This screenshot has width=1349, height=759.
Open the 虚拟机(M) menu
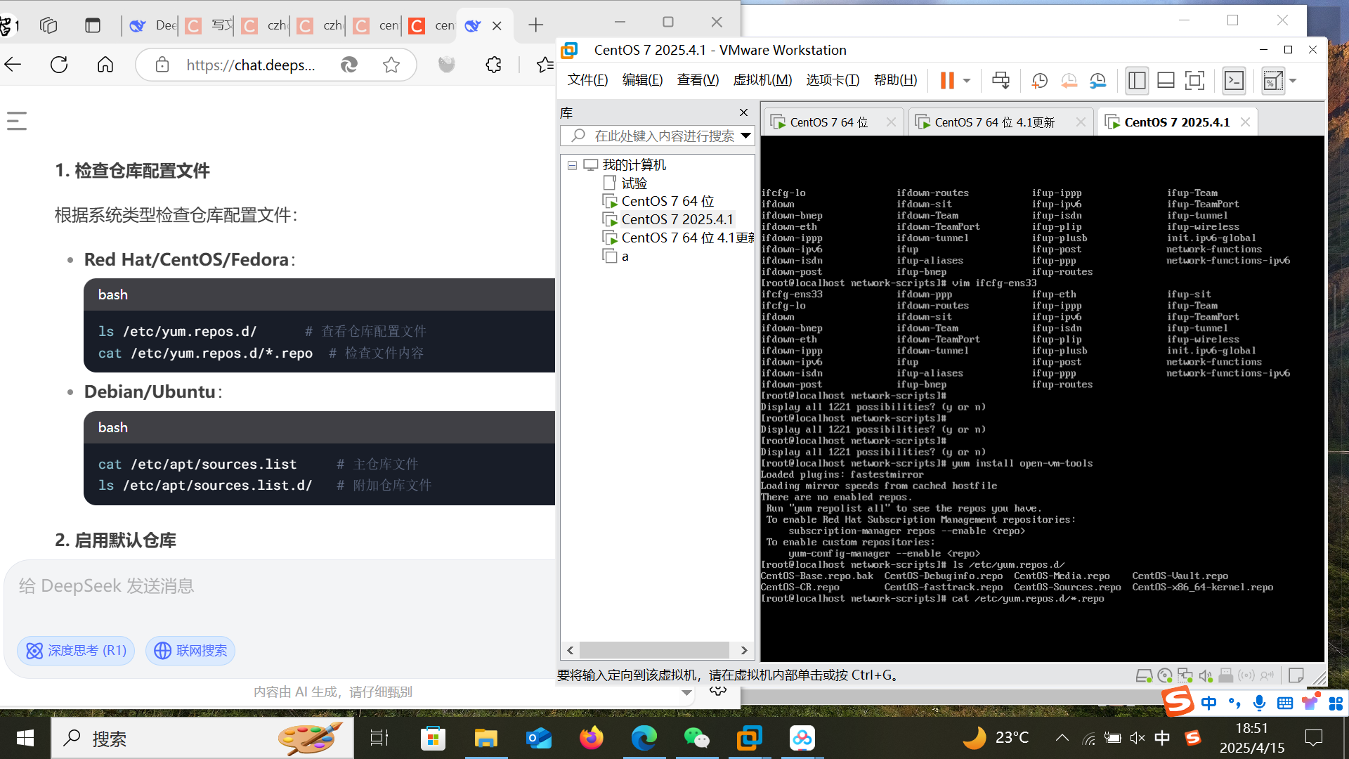[762, 80]
